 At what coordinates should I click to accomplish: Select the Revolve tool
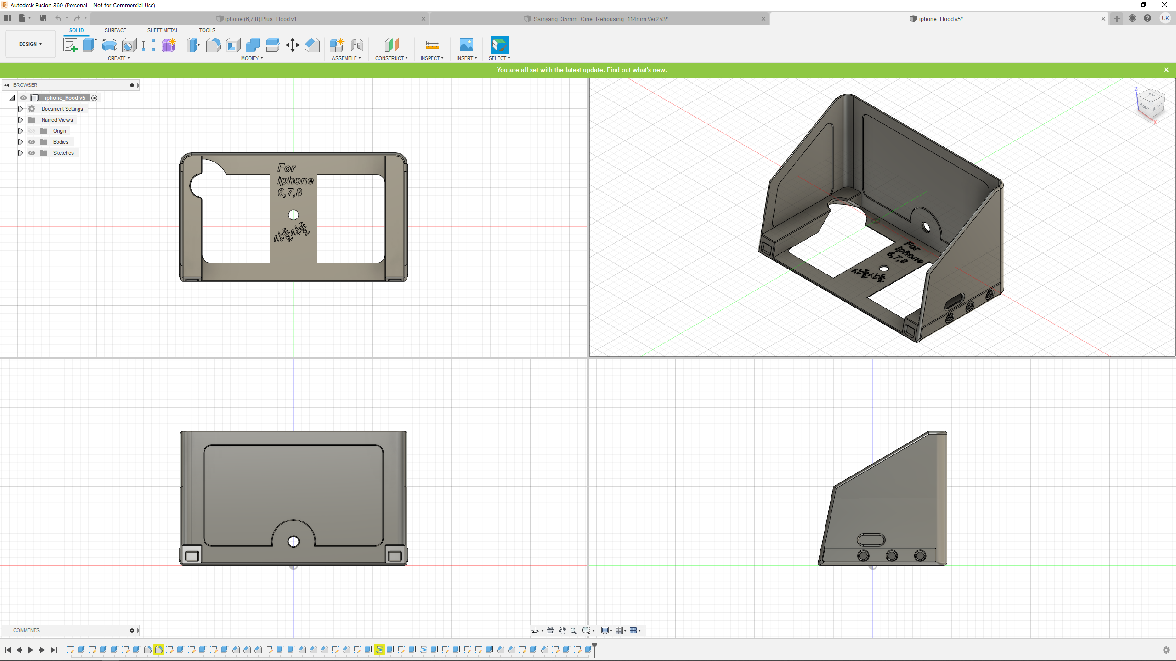[109, 45]
